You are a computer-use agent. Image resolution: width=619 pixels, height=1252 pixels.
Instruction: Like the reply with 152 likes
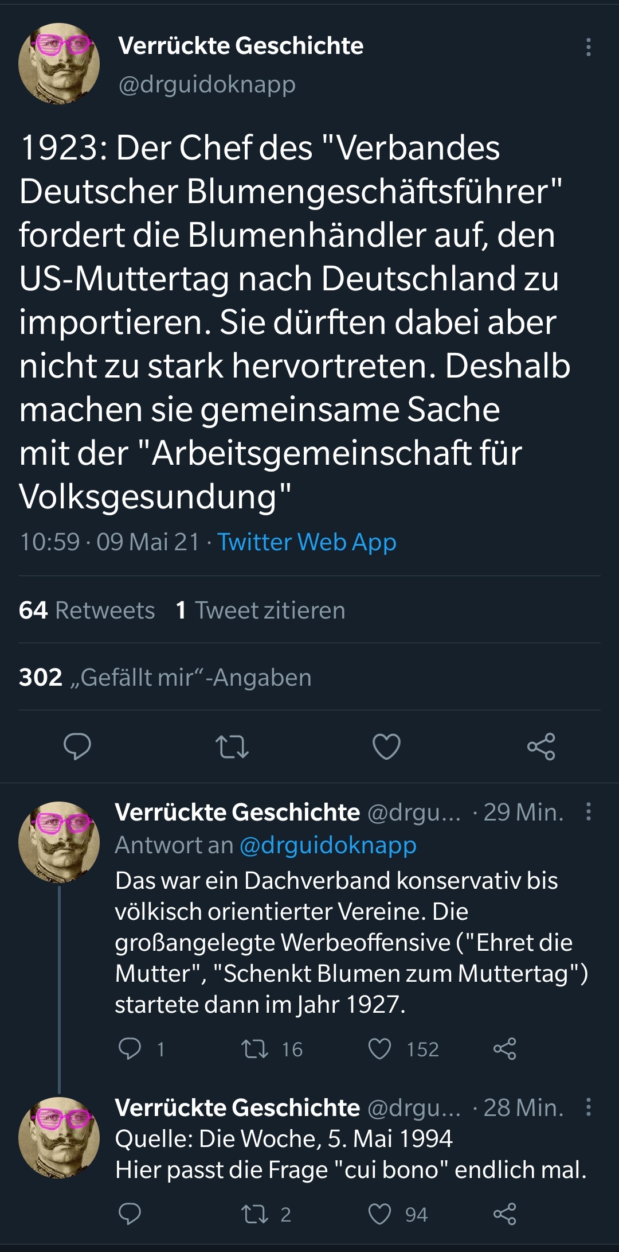379,1049
